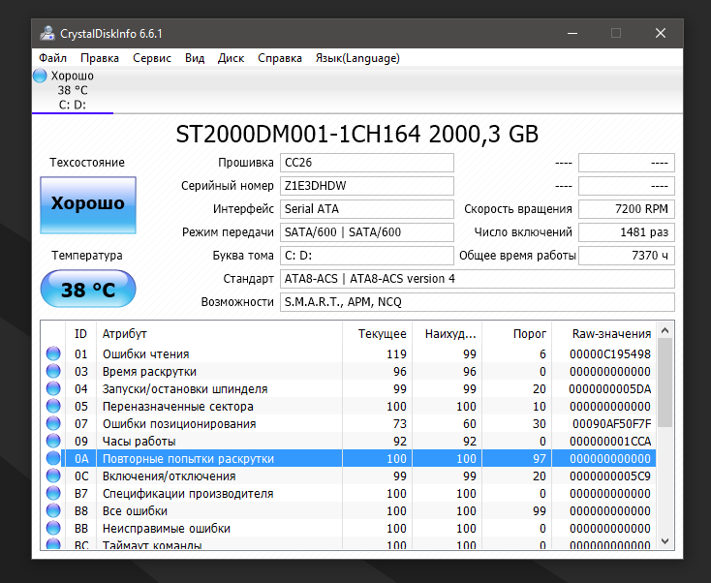Image resolution: width=711 pixels, height=583 pixels.
Task: Click the Режим передачи field SATA/600
Action: tap(367, 232)
